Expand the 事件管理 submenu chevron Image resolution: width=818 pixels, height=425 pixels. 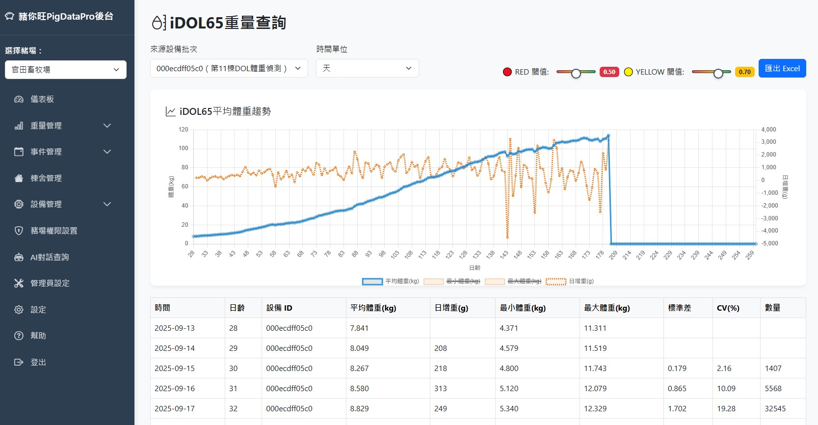[107, 152]
